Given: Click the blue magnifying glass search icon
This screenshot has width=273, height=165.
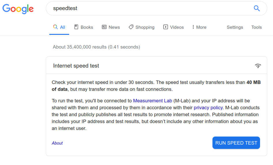Looking at the screenshot, I should point(257,8).
